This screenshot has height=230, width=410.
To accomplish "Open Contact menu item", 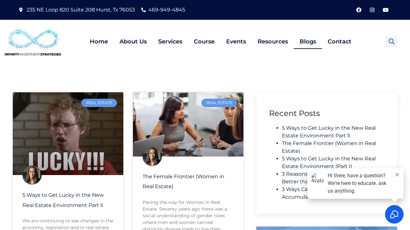I will pos(339,42).
